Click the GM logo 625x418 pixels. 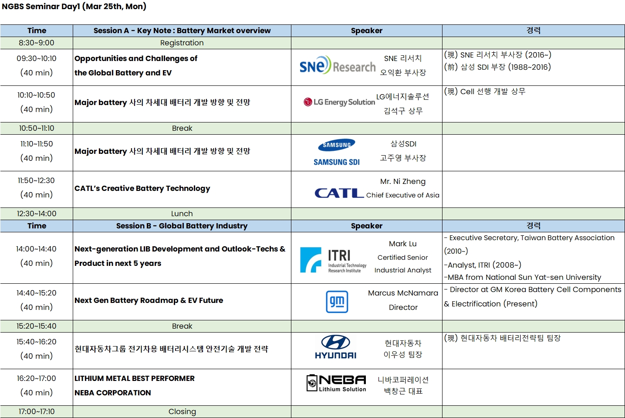click(337, 302)
